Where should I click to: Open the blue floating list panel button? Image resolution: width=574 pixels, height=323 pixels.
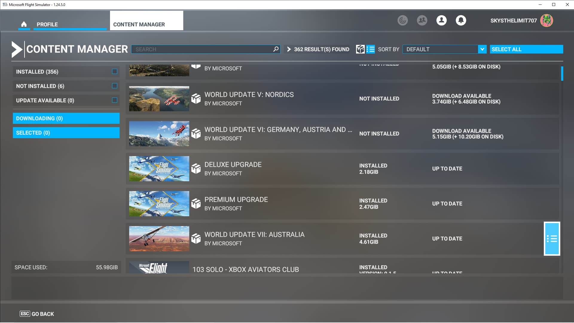click(x=552, y=239)
